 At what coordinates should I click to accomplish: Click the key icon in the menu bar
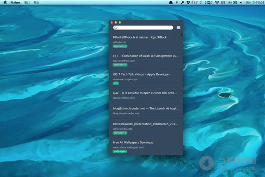pos(182,2)
